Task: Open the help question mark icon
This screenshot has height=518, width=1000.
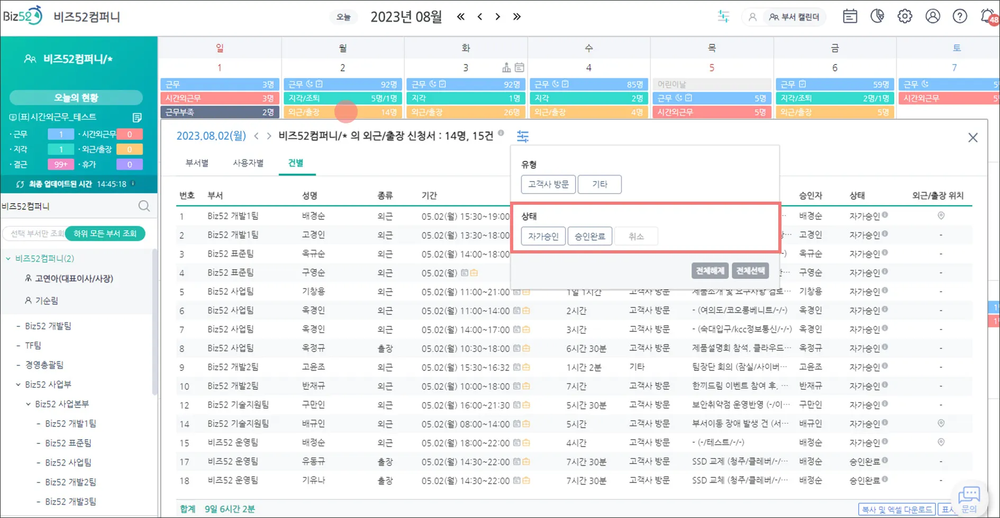Action: 960,16
